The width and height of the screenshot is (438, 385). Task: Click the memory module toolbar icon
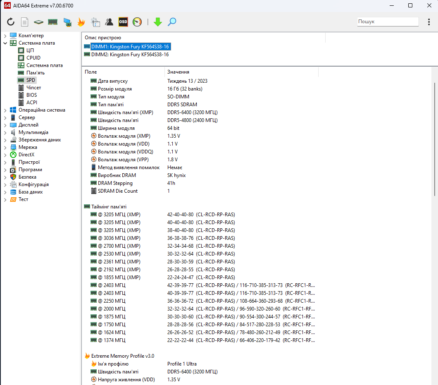coord(52,22)
